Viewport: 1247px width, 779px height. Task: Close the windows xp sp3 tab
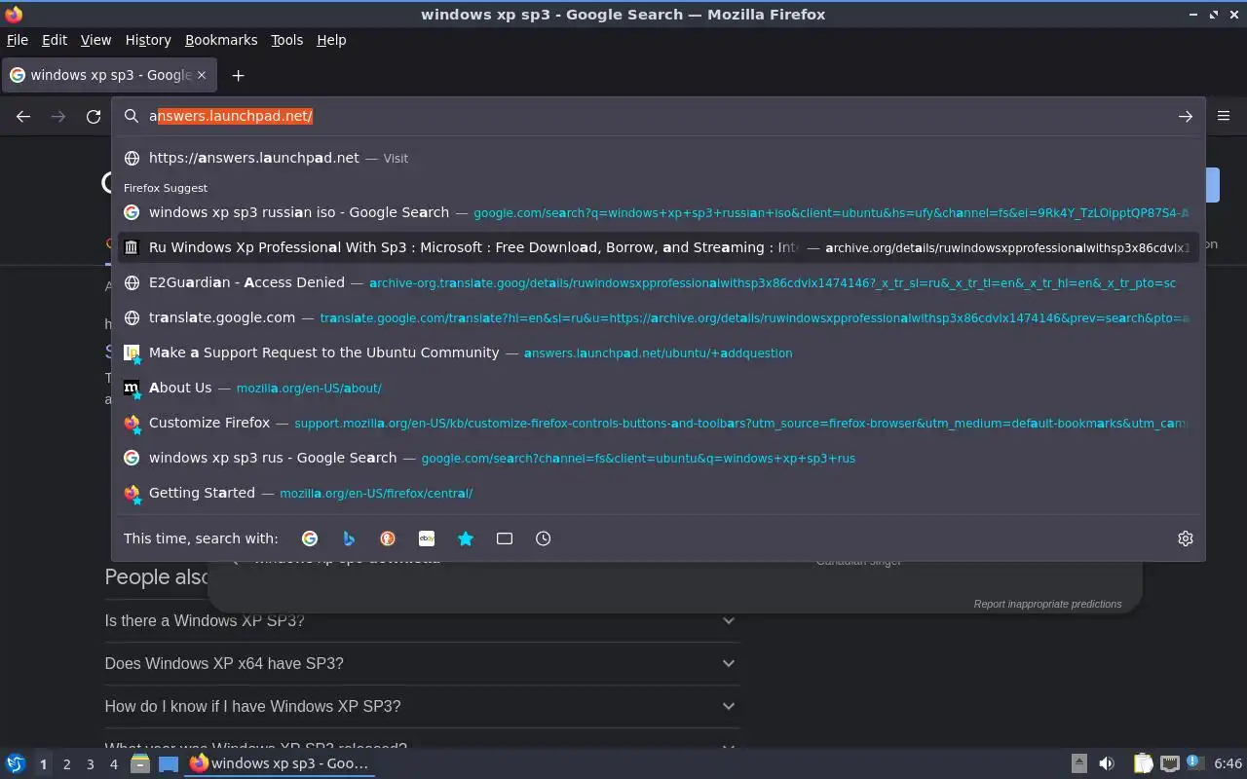pyautogui.click(x=202, y=75)
